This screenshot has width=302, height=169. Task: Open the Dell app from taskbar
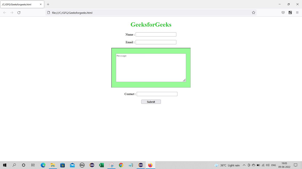click(x=82, y=165)
